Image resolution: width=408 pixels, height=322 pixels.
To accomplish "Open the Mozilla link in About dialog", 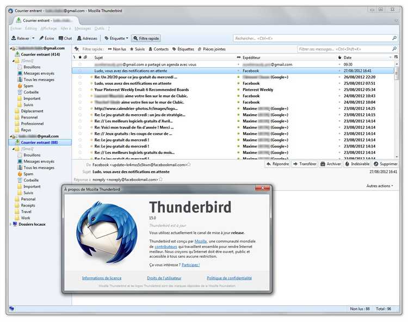I will [x=201, y=241].
